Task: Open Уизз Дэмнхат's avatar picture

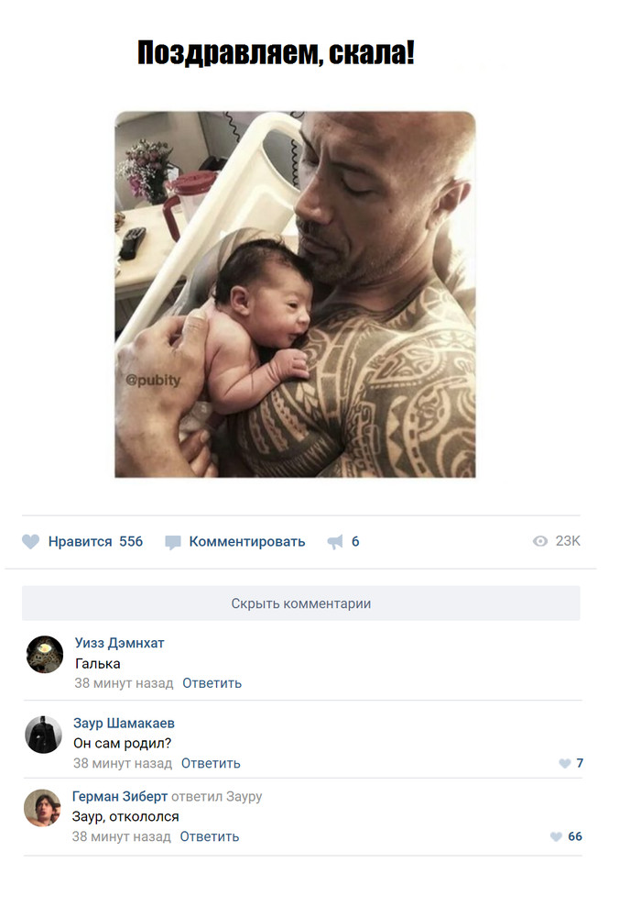Action: [x=45, y=654]
